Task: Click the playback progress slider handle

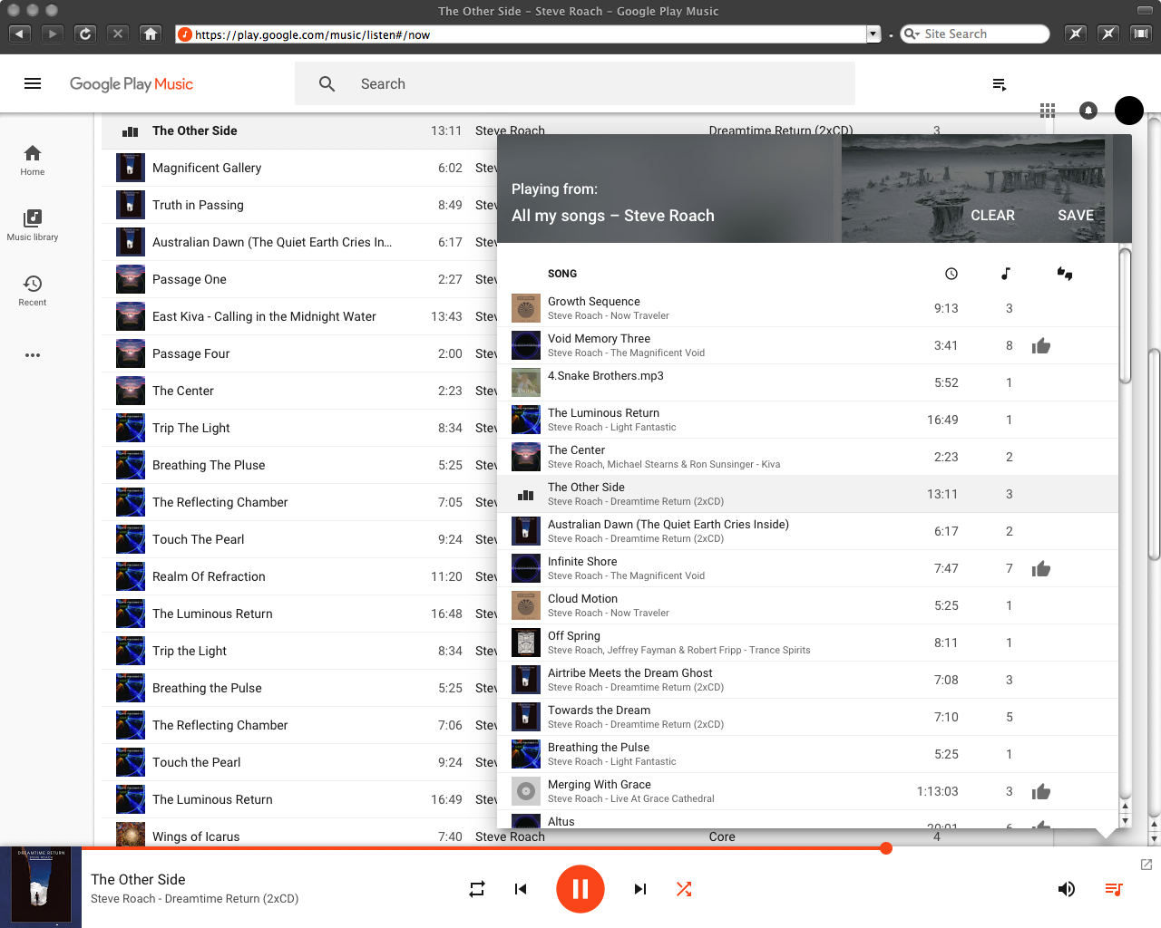Action: point(886,848)
